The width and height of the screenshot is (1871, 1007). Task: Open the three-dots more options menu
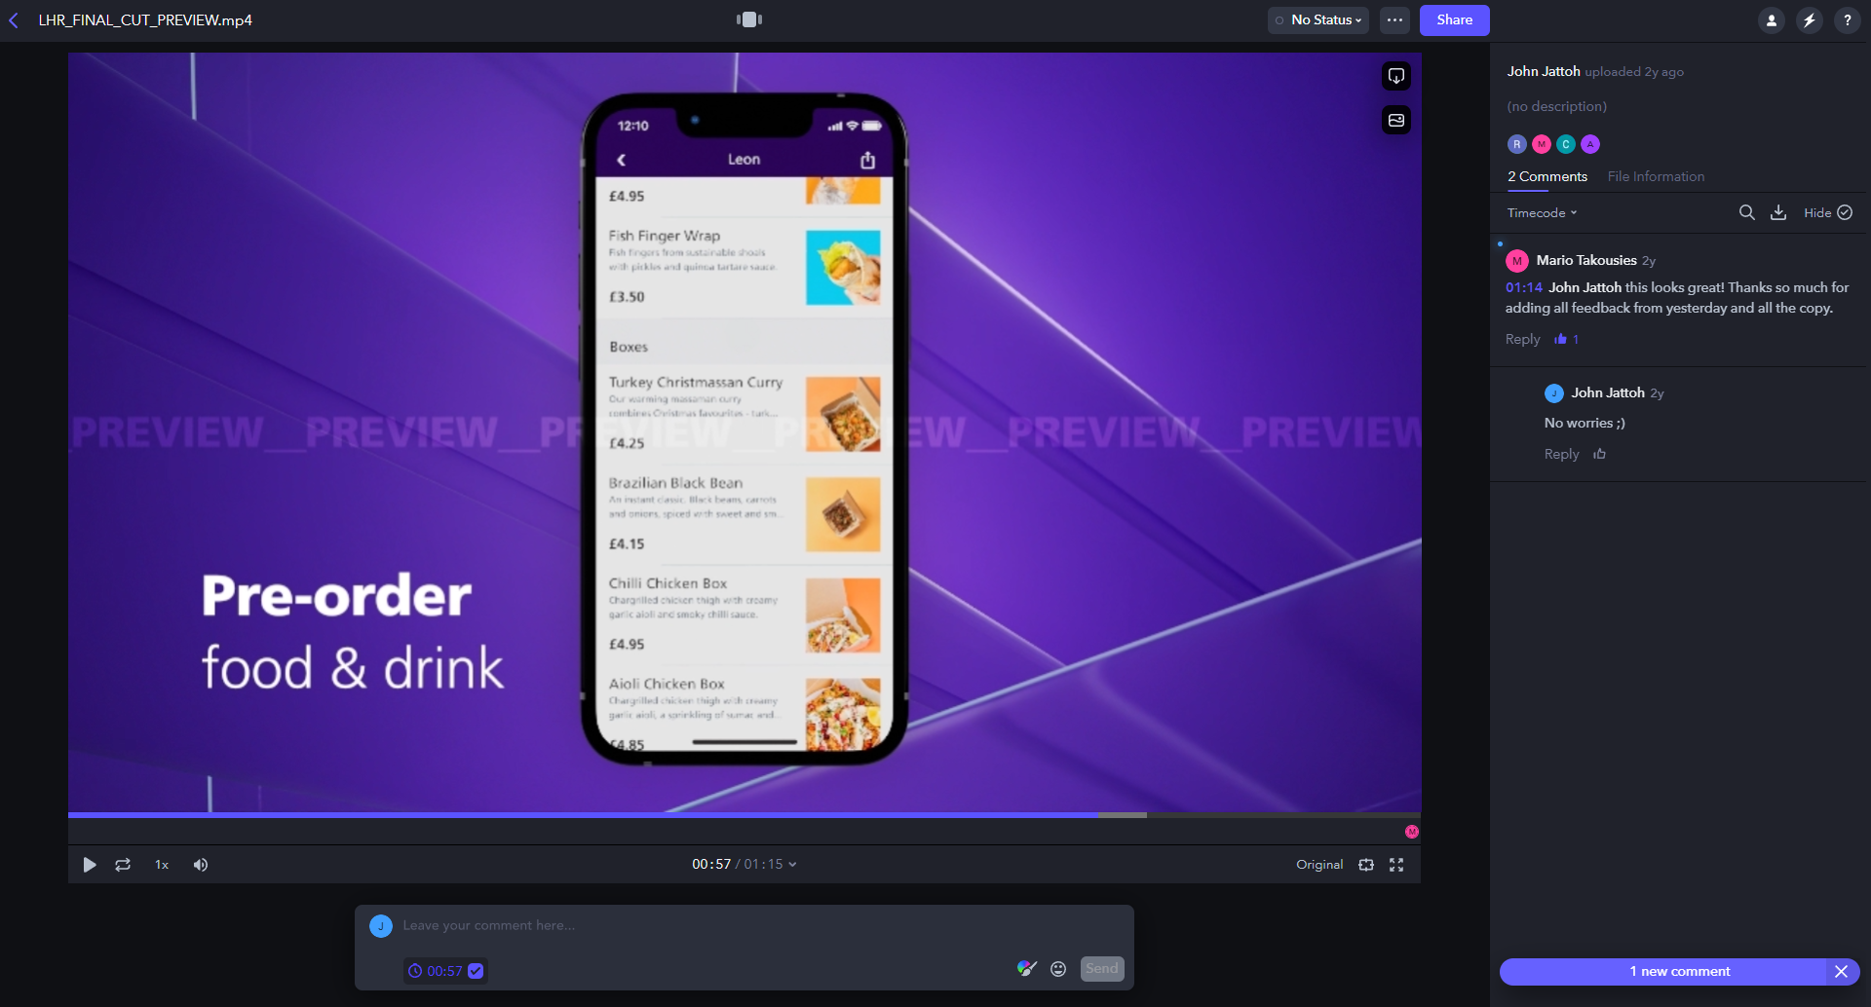pos(1394,20)
